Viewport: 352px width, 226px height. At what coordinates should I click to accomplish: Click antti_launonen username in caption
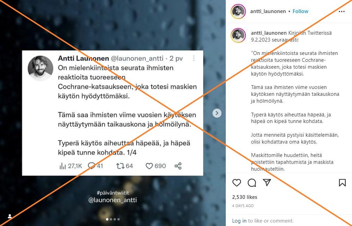(269, 33)
